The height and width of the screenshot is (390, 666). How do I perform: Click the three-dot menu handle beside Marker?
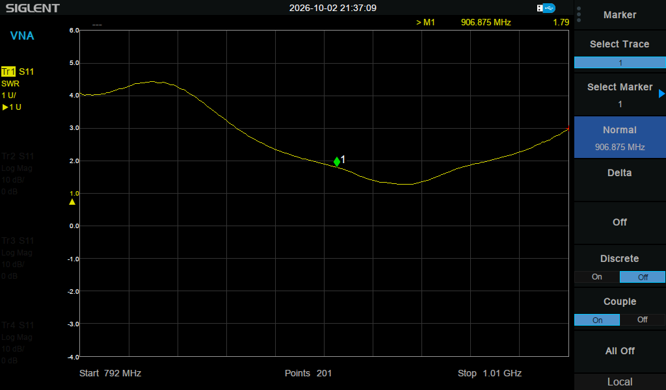click(579, 14)
